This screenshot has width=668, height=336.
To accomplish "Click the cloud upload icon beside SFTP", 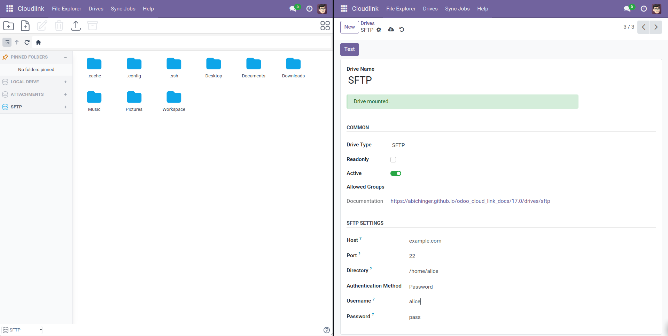I will click(x=391, y=30).
